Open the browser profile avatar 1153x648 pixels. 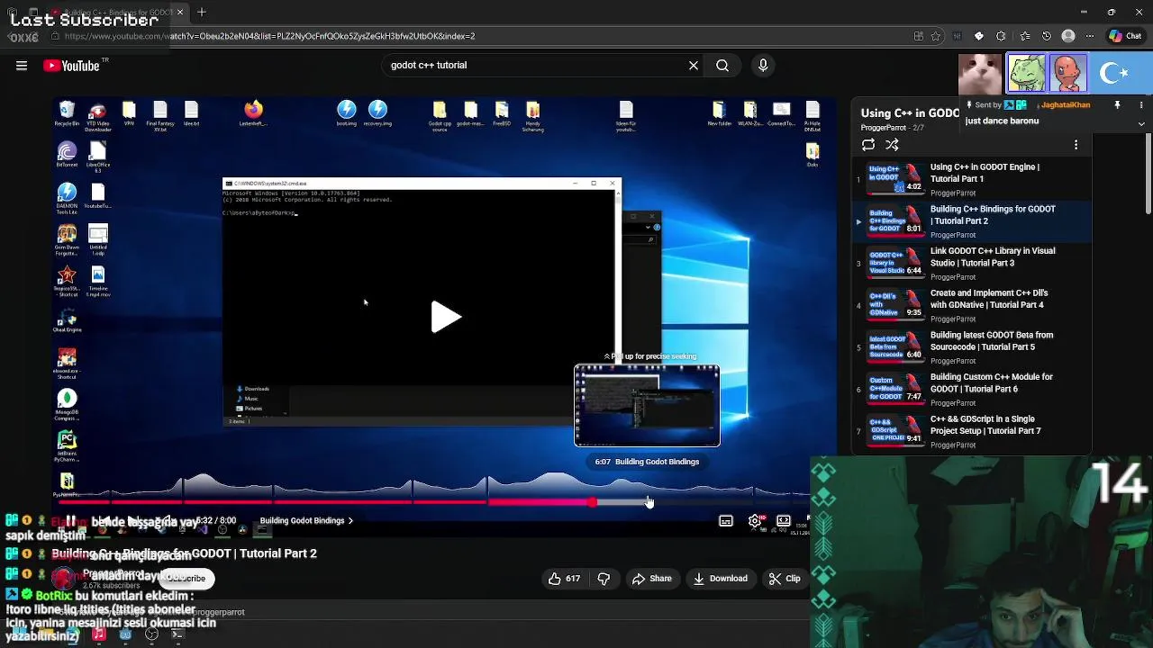(1068, 36)
